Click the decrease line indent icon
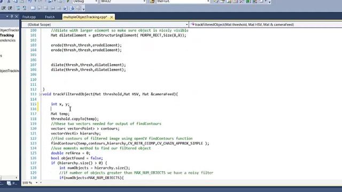The height and width of the screenshot is (192, 342). point(4,9)
